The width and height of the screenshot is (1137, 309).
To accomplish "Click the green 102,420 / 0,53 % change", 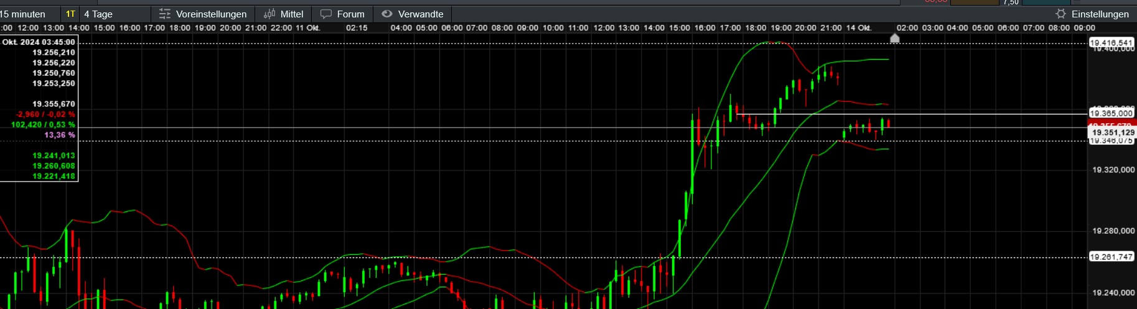I will click(x=43, y=125).
